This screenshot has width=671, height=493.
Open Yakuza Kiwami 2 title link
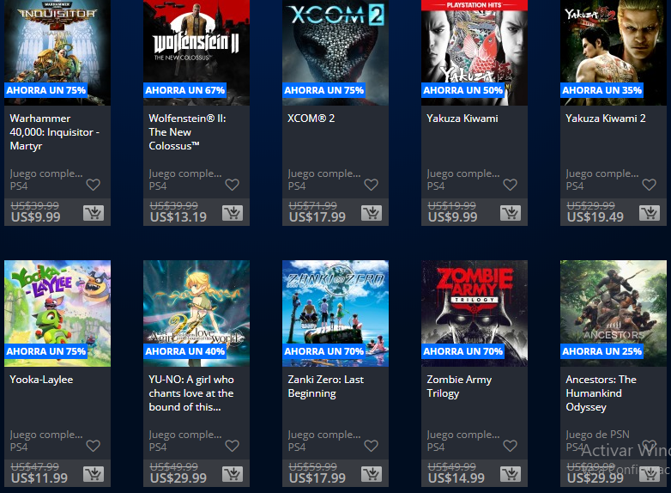pos(606,119)
